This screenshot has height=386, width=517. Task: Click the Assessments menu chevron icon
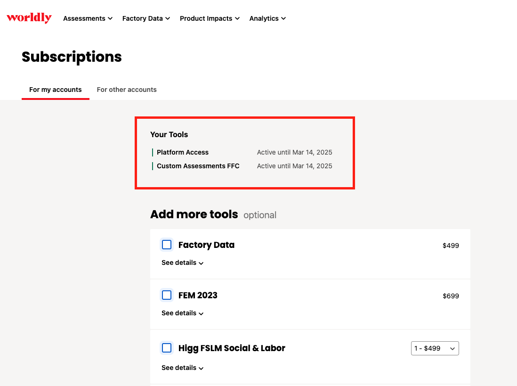[110, 18]
